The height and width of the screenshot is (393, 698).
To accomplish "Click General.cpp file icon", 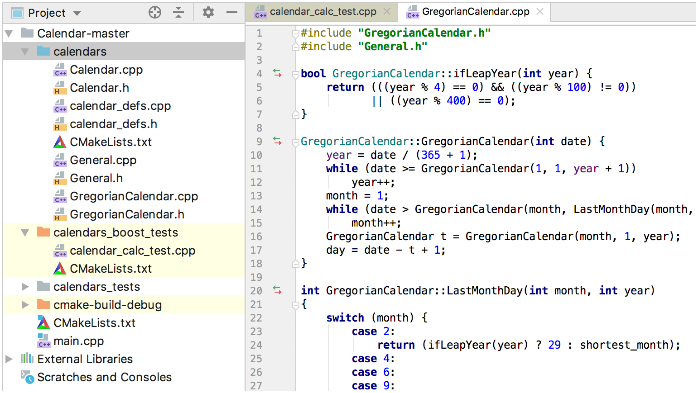I will coord(60,160).
